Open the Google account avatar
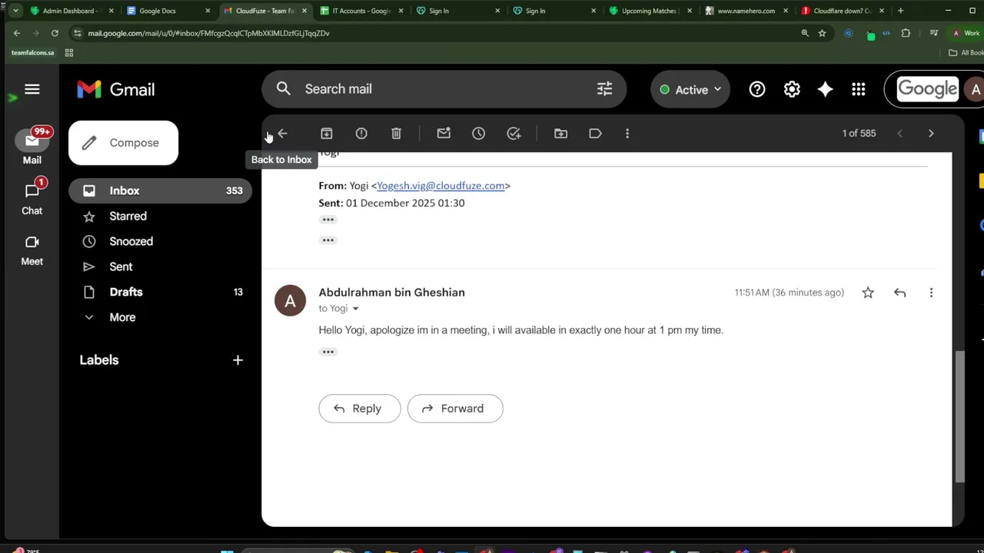 [x=976, y=90]
